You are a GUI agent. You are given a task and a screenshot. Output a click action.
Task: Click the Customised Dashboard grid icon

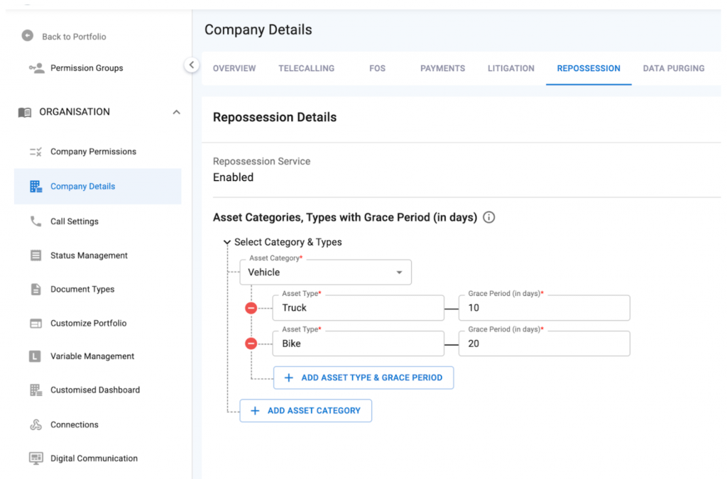pos(35,390)
